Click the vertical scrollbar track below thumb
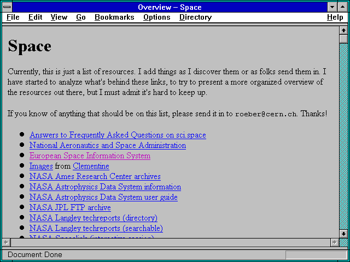Viewport: 350px width, 262px height. click(343, 136)
